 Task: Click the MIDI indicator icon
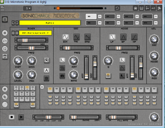2,8
